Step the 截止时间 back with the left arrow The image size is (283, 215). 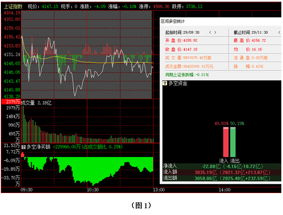pyautogui.click(x=278, y=33)
